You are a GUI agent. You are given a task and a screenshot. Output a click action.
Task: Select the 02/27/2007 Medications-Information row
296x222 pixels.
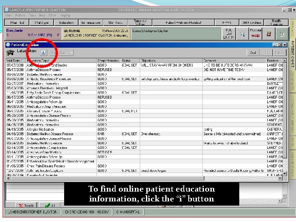tap(144, 83)
